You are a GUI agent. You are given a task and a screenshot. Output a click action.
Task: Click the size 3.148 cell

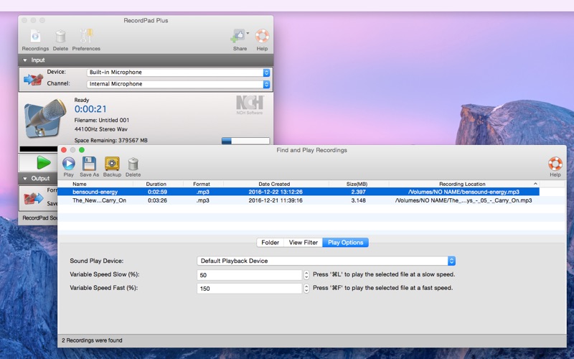pos(358,201)
